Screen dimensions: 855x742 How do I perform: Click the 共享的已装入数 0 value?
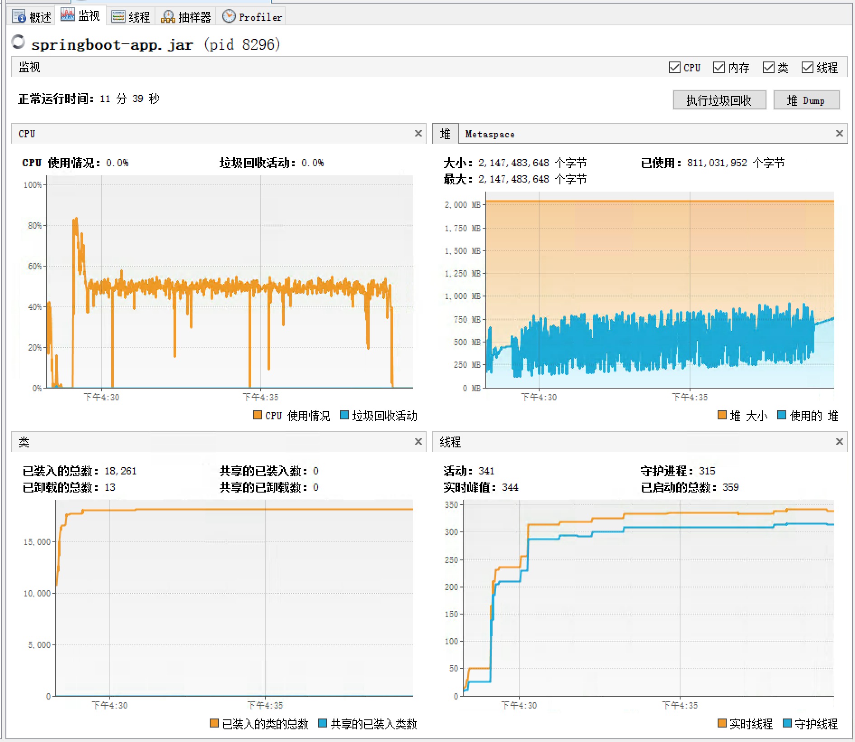(315, 471)
